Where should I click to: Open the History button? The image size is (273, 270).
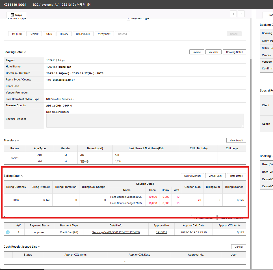click(64, 34)
